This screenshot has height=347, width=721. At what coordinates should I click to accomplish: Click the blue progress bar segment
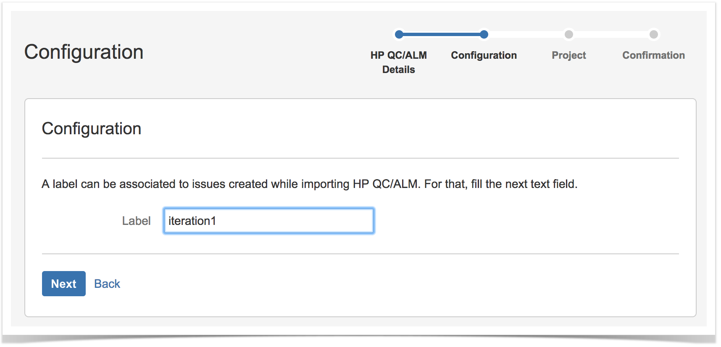click(x=442, y=34)
